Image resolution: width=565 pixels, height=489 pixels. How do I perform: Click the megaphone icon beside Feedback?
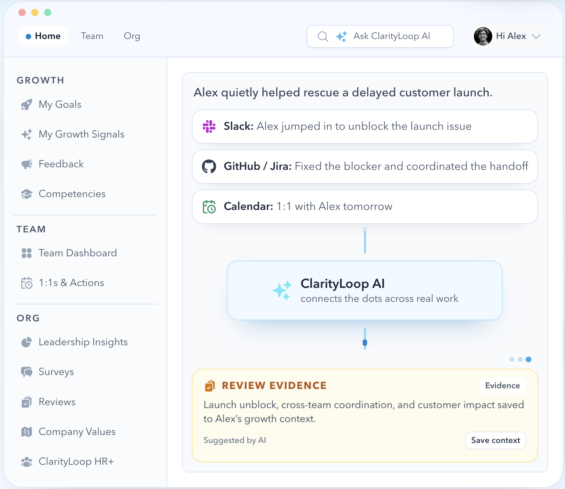[x=26, y=164]
